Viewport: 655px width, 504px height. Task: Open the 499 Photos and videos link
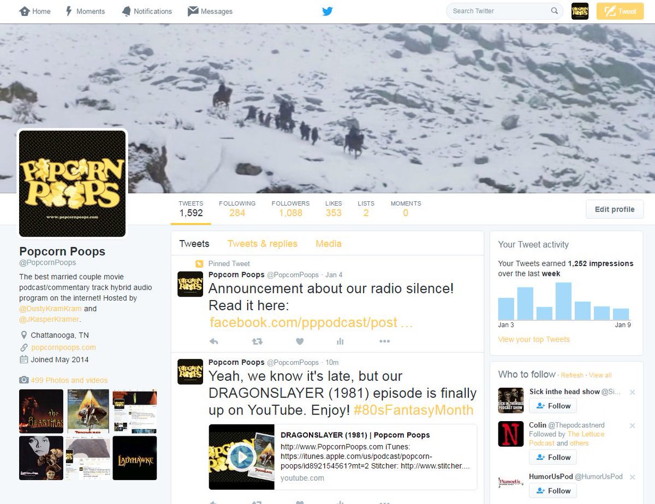(x=69, y=380)
